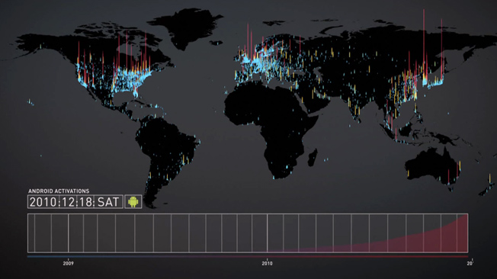497x279 pixels.
Task: Select the day 18 in date display
Action: tap(85, 202)
